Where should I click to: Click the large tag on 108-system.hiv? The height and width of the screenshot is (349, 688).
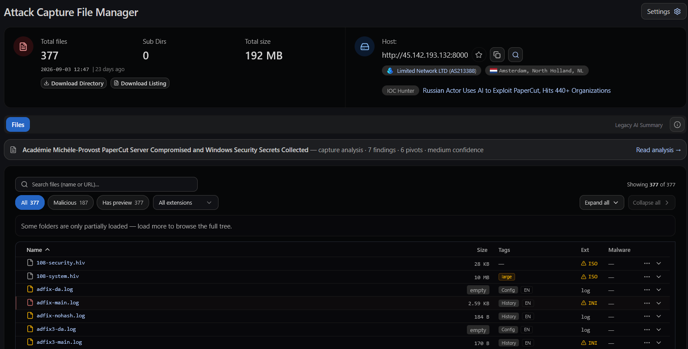click(507, 277)
